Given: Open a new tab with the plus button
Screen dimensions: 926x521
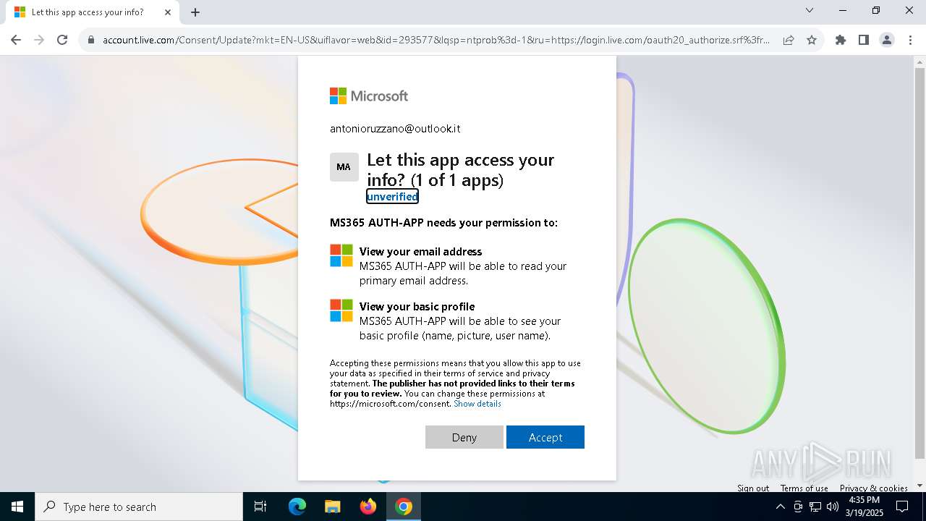Looking at the screenshot, I should click(195, 12).
